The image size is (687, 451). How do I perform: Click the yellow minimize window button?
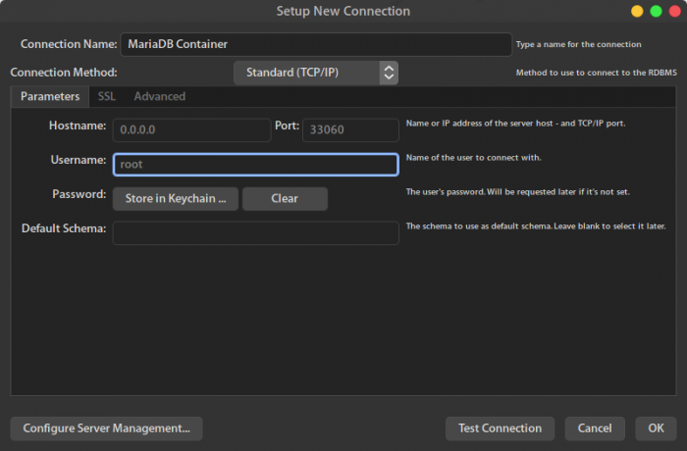[x=637, y=11]
